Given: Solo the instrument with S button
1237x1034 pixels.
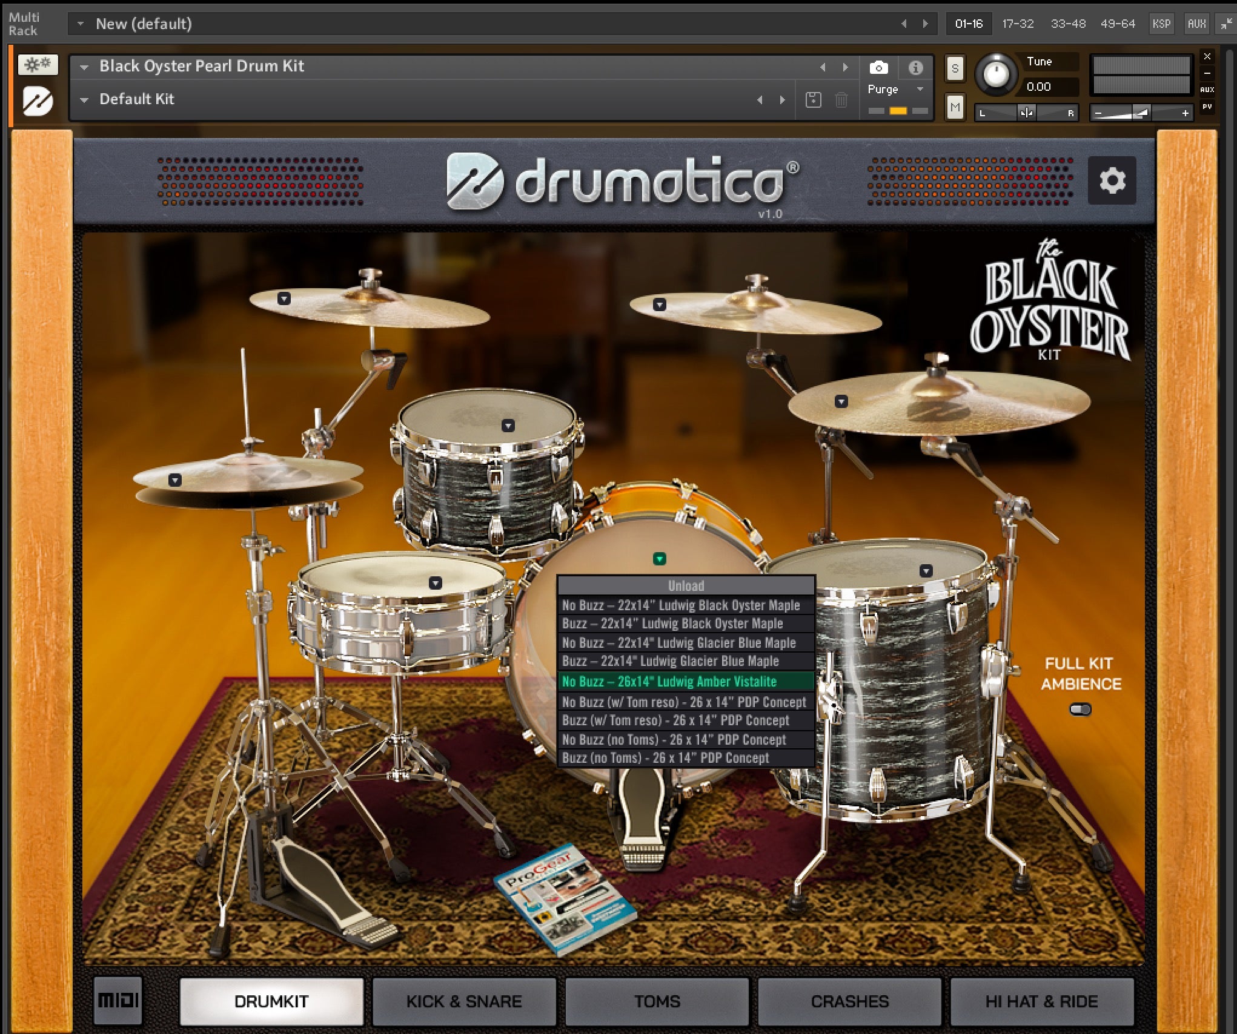Looking at the screenshot, I should 955,68.
